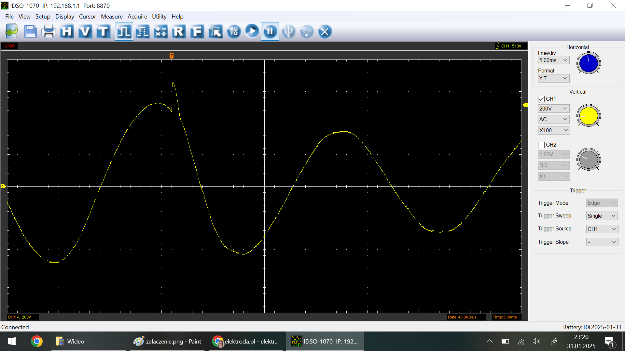This screenshot has width=625, height=351.
Task: Click the CH1 513V trigger readout
Action: point(511,46)
